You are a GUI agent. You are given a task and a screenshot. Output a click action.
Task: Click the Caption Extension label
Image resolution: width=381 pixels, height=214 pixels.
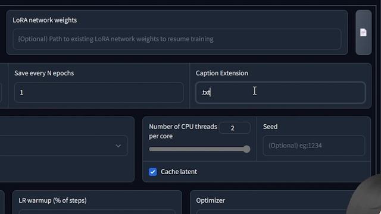(x=222, y=73)
